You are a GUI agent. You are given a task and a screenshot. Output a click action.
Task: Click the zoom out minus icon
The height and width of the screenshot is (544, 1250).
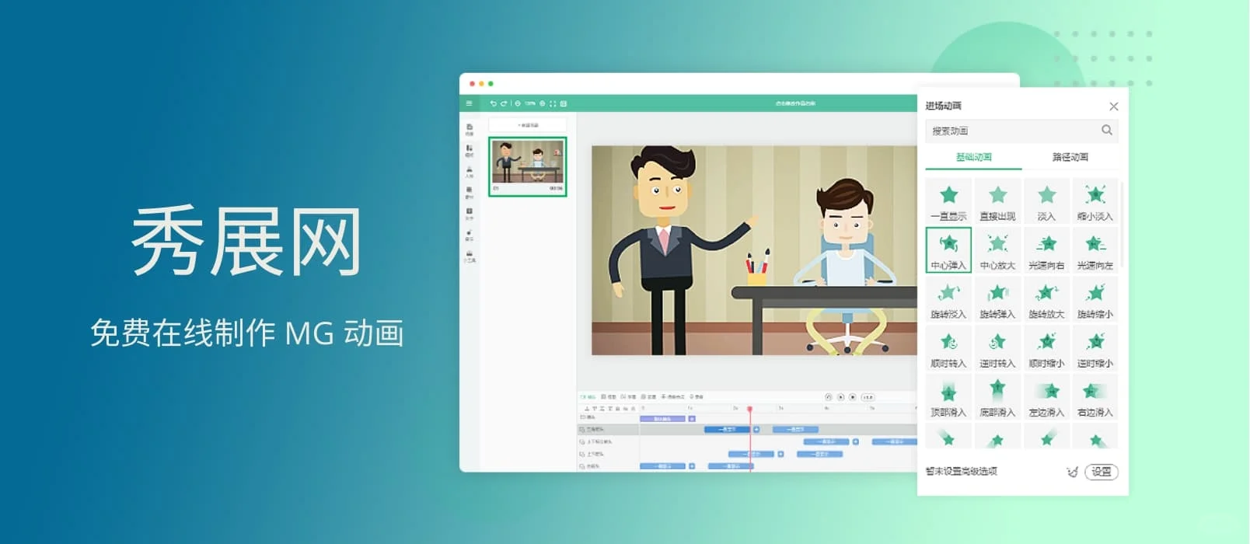click(x=518, y=103)
